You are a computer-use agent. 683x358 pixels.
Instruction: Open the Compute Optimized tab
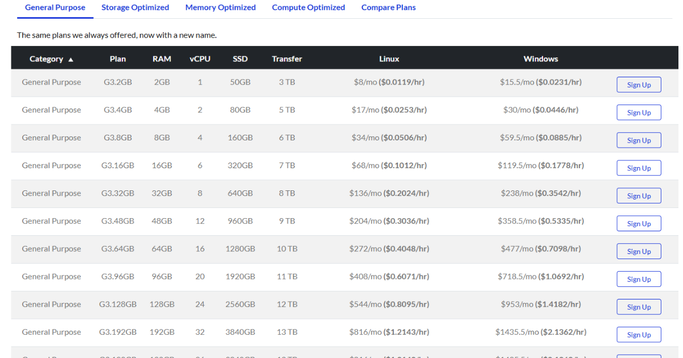click(308, 7)
